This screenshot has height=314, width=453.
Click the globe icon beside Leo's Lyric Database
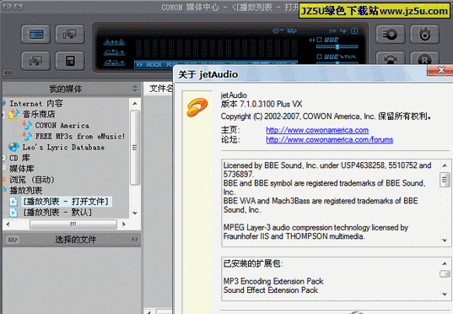coord(13,147)
